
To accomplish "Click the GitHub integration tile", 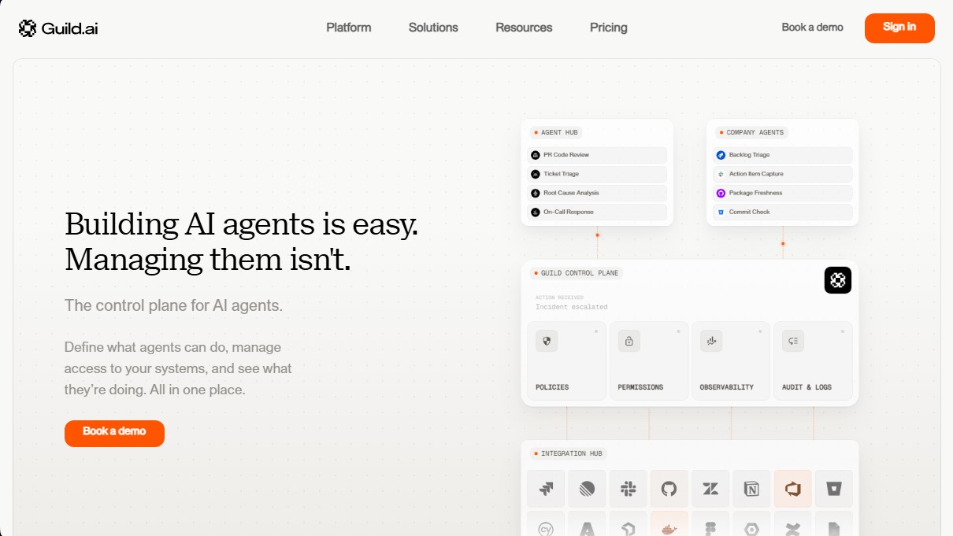I will click(x=669, y=489).
